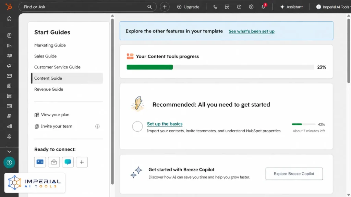Click the Upgrade button in top bar
This screenshot has height=197, width=351.
(188, 7)
